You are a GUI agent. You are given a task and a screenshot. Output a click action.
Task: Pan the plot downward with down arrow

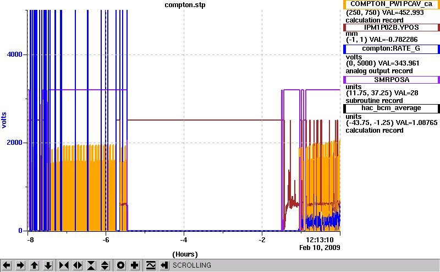(48, 265)
